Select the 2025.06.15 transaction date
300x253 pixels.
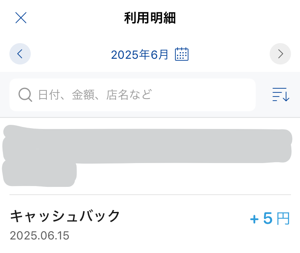click(40, 236)
